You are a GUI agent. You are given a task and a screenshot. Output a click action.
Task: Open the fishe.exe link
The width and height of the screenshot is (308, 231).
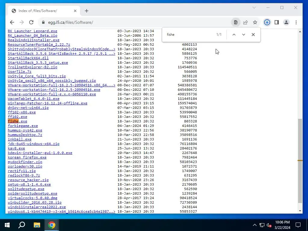(x=17, y=121)
